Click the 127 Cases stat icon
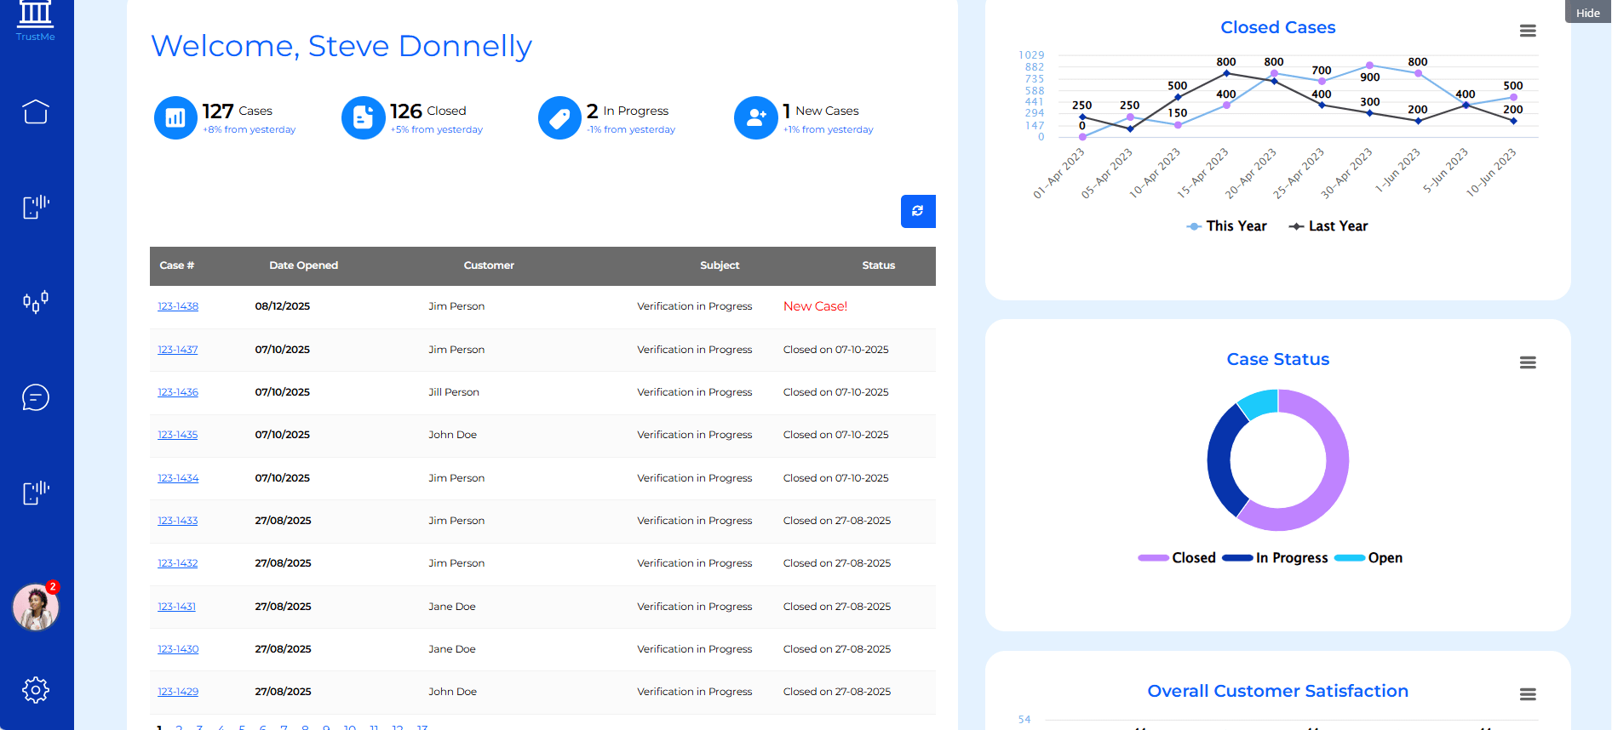The height and width of the screenshot is (730, 1612). (175, 117)
